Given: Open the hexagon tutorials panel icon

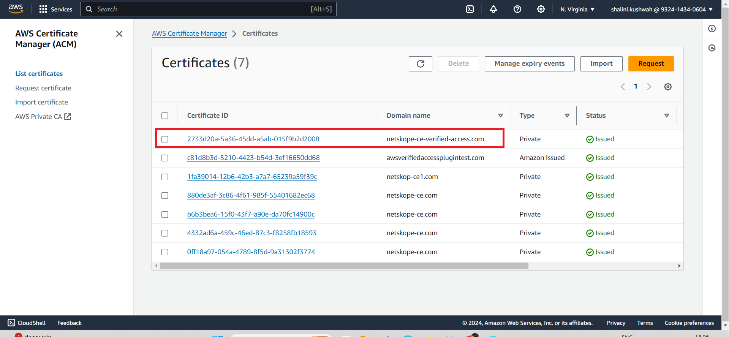Looking at the screenshot, I should click(712, 48).
